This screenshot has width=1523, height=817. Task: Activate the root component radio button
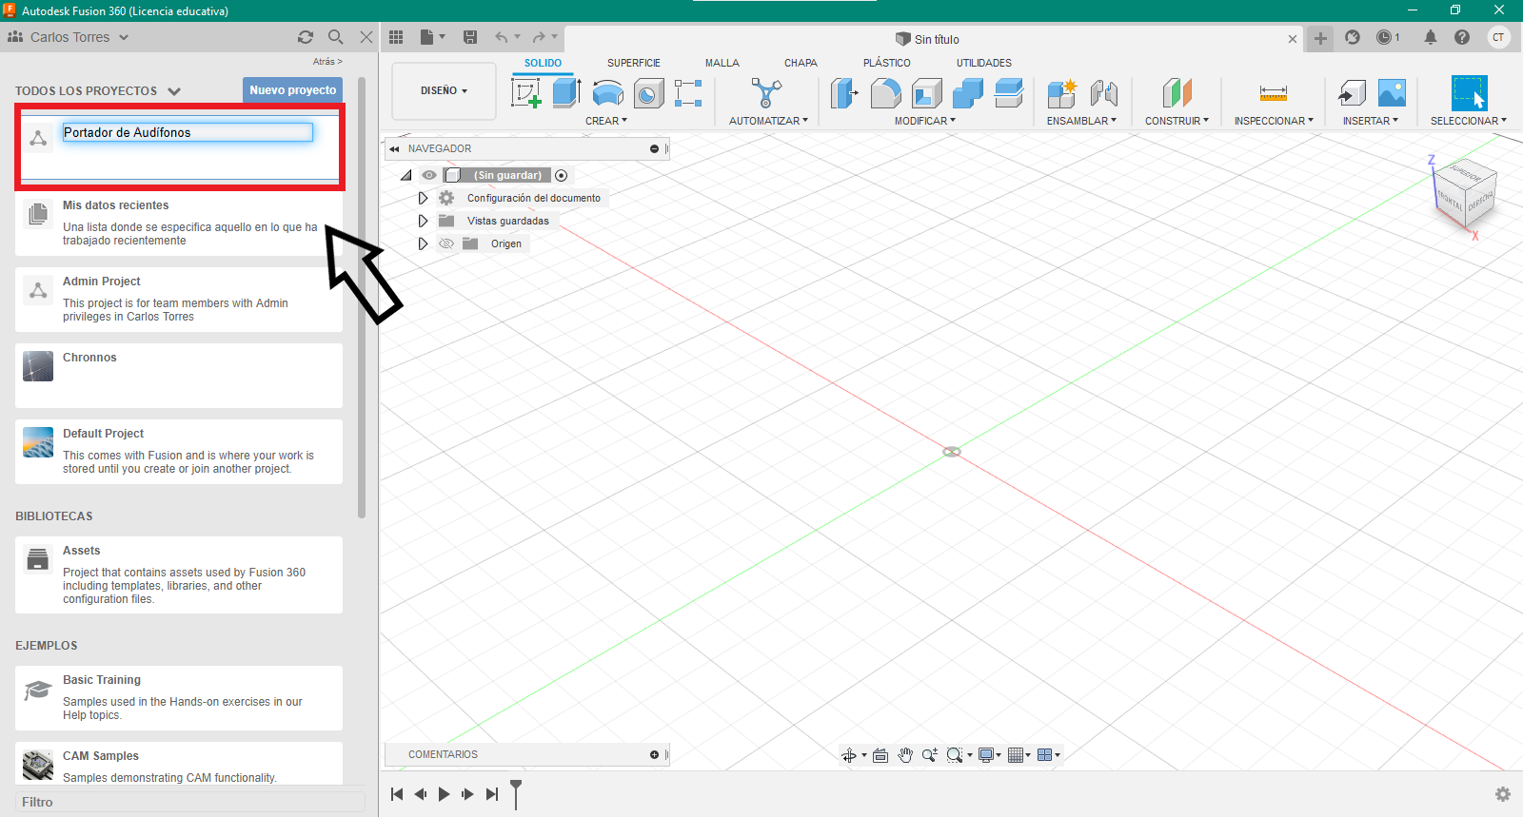[x=562, y=175]
